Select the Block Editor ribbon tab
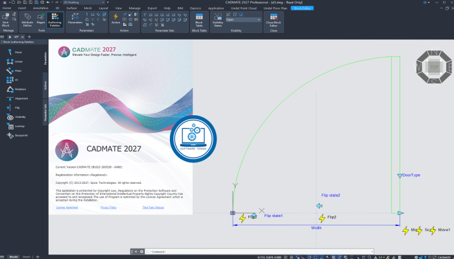The height and width of the screenshot is (259, 454). click(302, 8)
